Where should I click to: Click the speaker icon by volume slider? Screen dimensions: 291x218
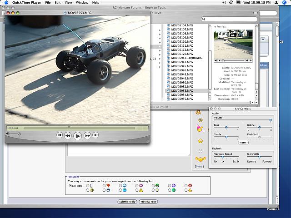[8, 134]
